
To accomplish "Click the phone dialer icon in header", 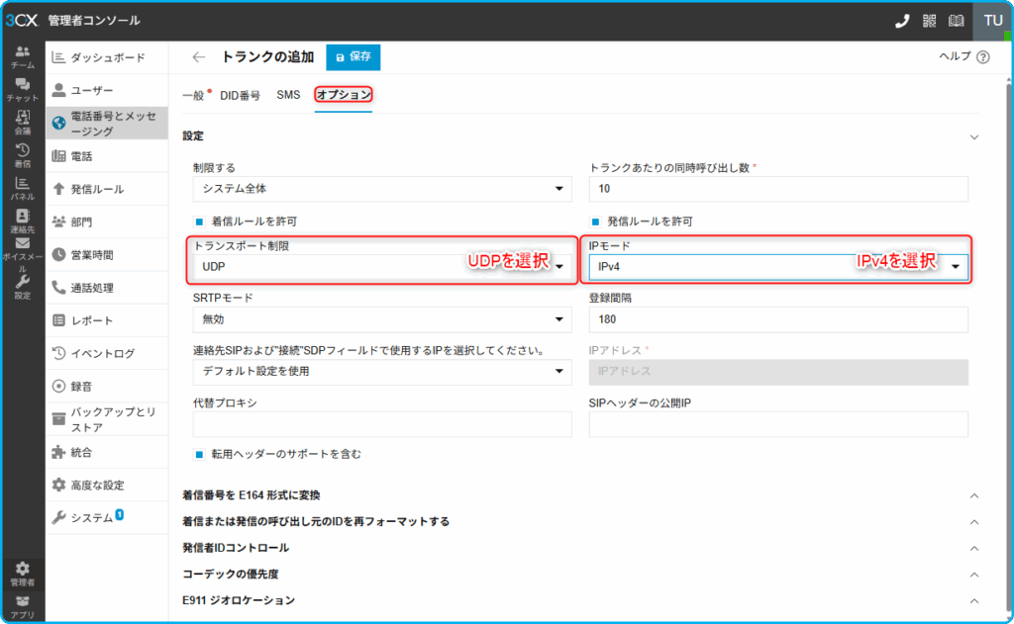I will [x=902, y=21].
